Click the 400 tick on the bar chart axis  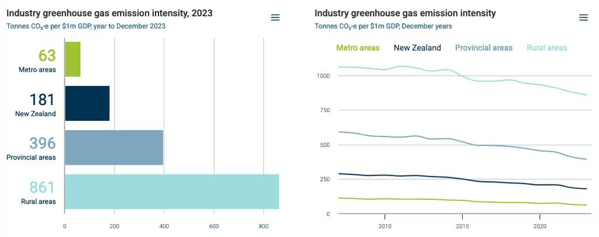pos(164,226)
